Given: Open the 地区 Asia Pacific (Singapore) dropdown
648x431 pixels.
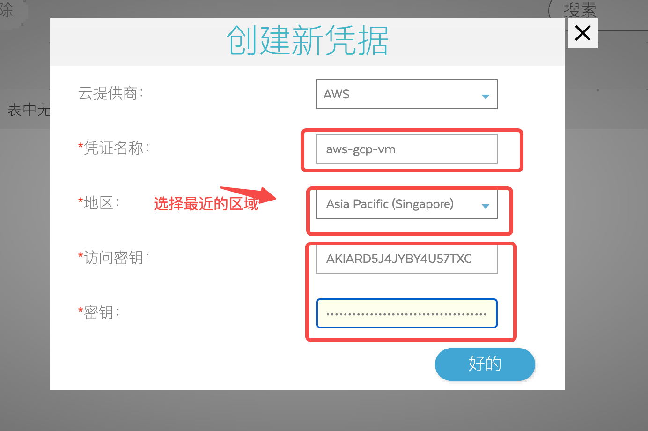Looking at the screenshot, I should [406, 204].
